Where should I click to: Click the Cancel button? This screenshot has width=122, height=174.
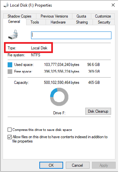tap(78, 165)
